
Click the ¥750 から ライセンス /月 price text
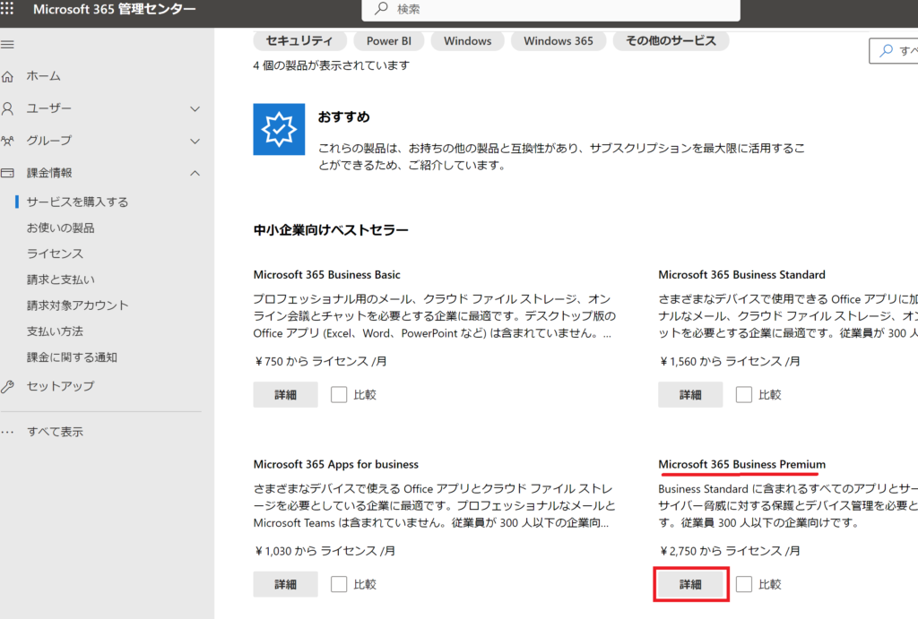coord(320,361)
